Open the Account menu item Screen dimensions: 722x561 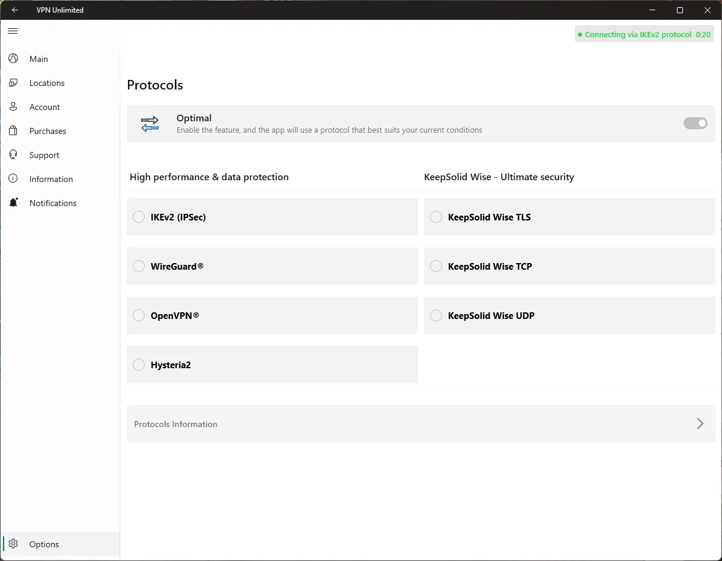tap(60, 107)
